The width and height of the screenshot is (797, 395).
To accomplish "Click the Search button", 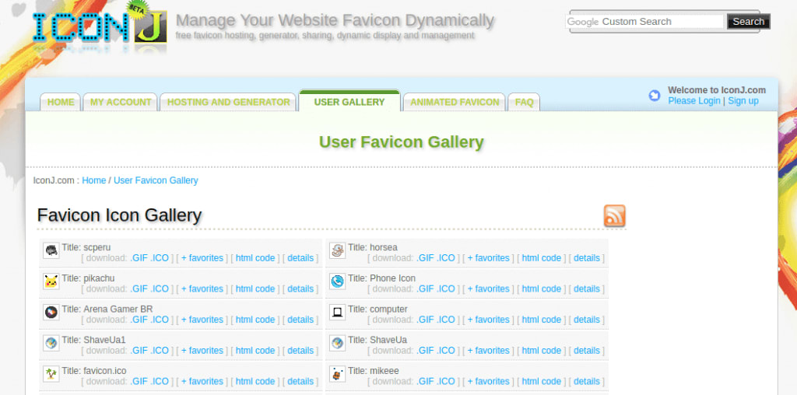I will [x=748, y=21].
